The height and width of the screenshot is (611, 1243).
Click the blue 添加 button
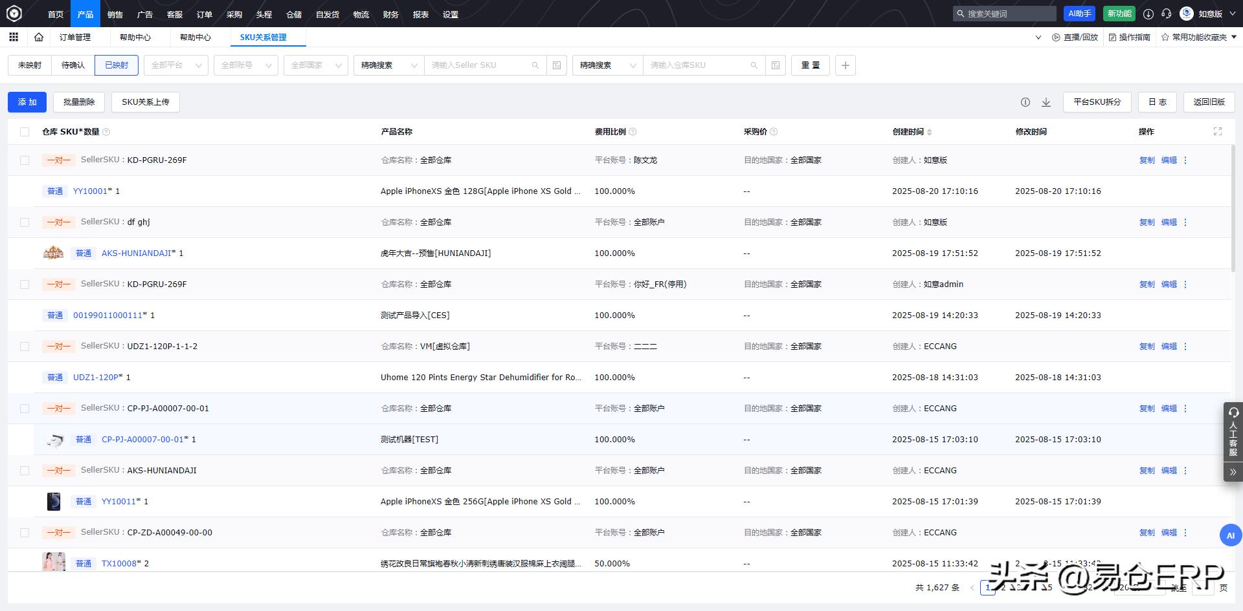(27, 102)
